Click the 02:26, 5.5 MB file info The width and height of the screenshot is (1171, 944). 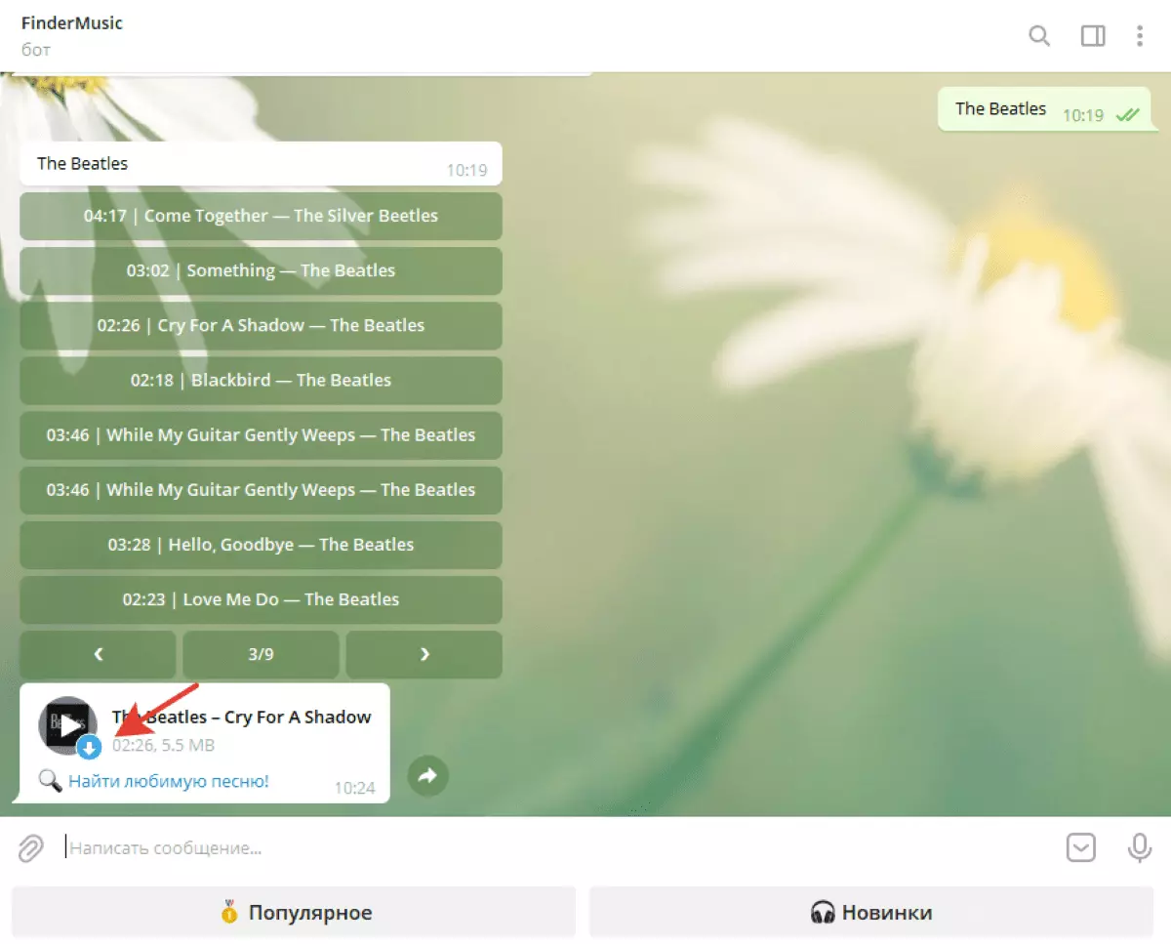(x=163, y=746)
